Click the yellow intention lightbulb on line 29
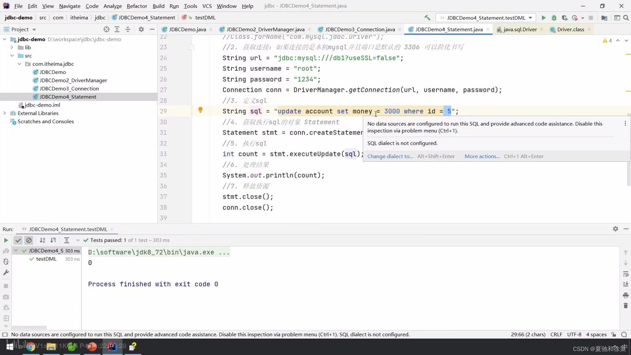This screenshot has height=355, width=631. (200, 110)
